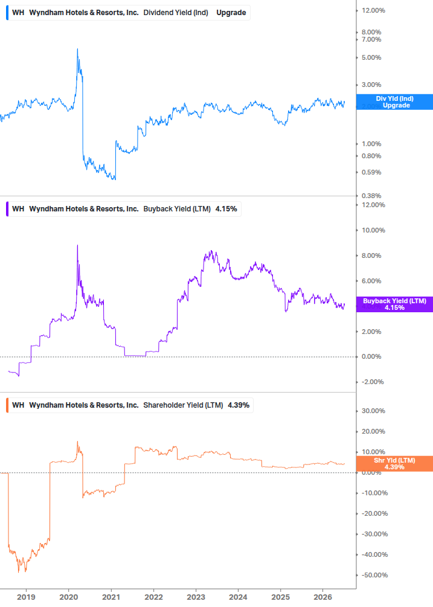
Task: Click the 4.15% value in Buyback legend
Action: coord(226,209)
